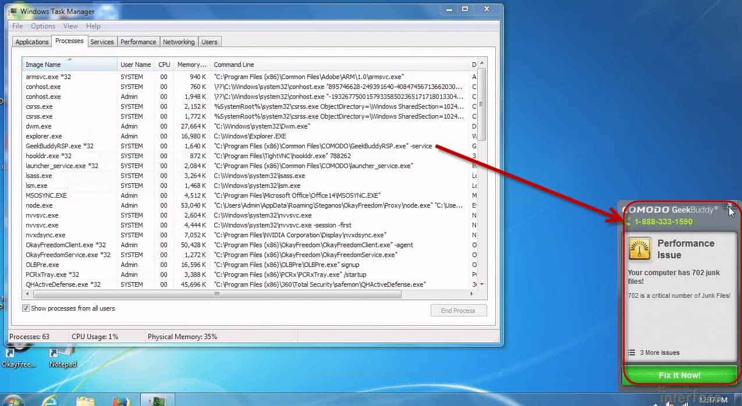This screenshot has width=742, height=406.
Task: Click the Performance Issue gauge icon
Action: [640, 248]
